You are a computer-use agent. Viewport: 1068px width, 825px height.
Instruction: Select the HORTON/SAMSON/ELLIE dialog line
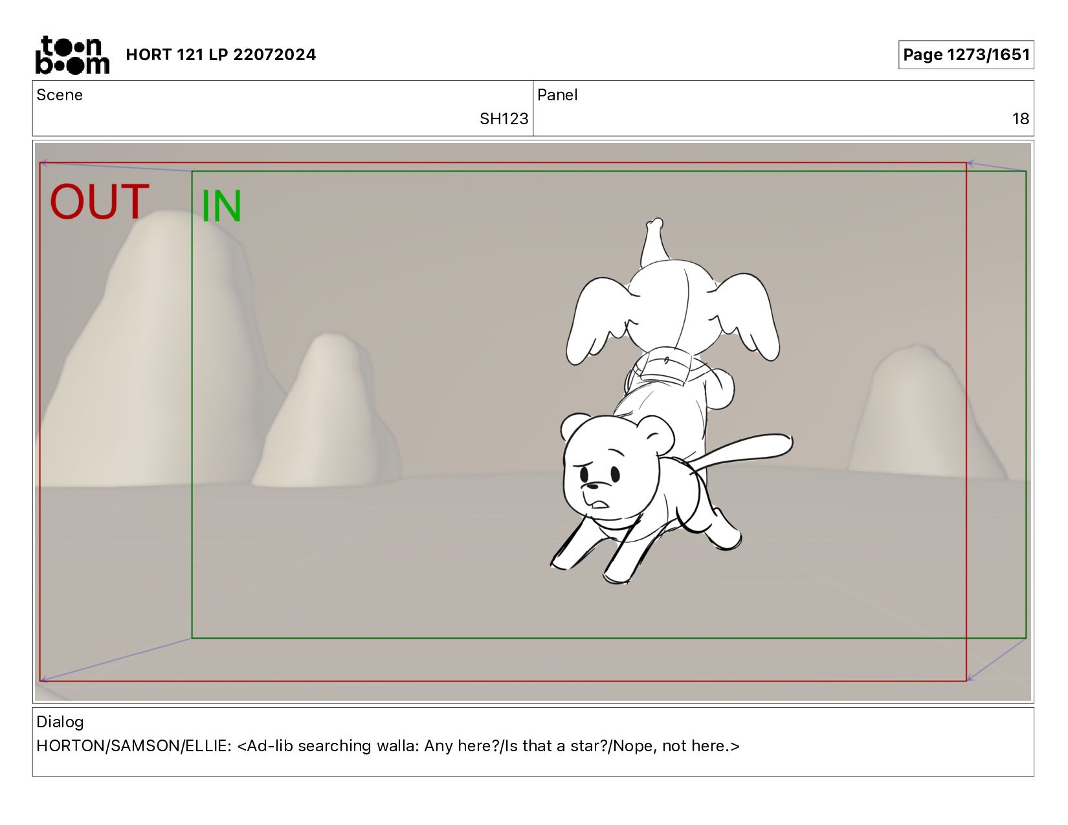[388, 746]
